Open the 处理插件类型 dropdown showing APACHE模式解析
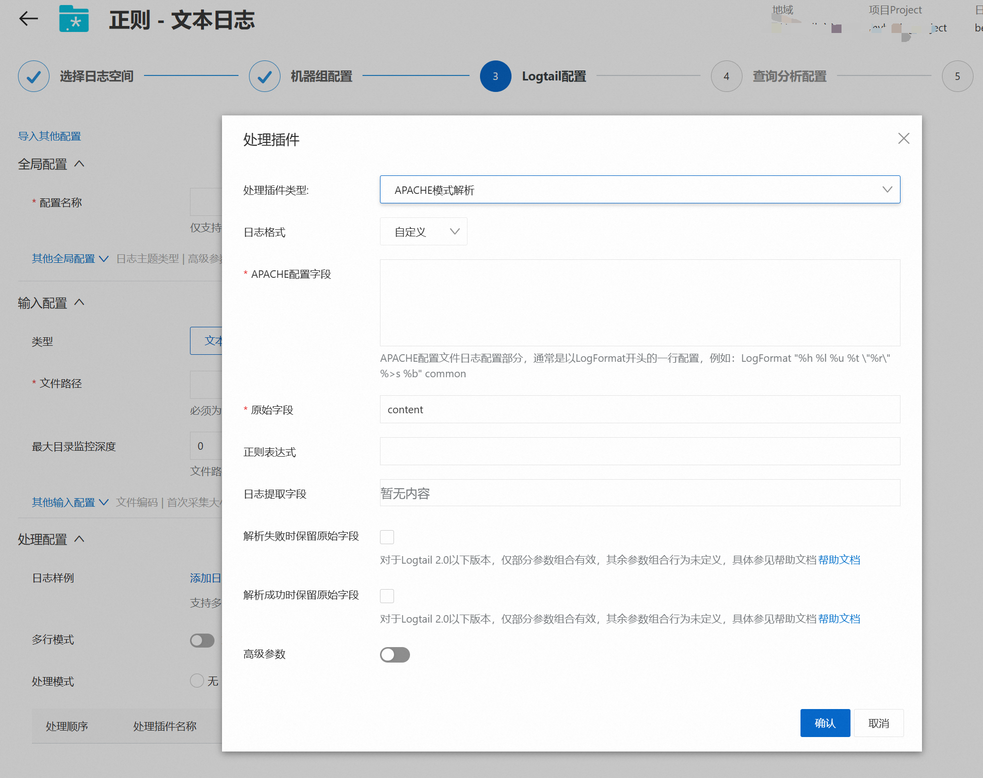The image size is (983, 778). click(640, 189)
